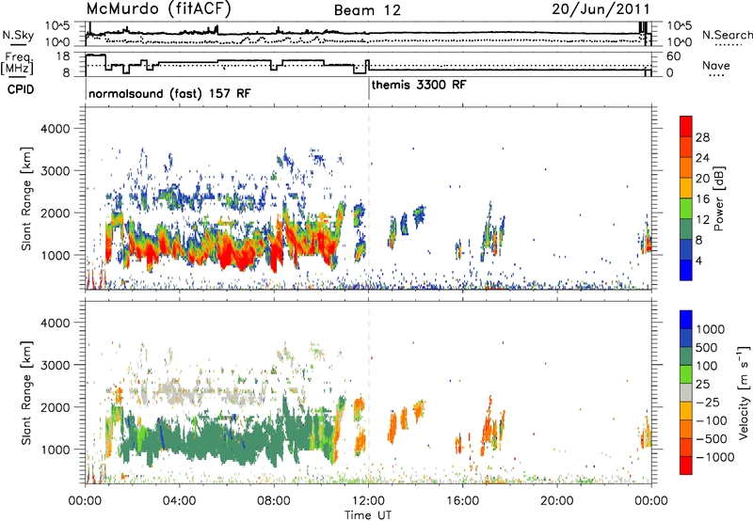This screenshot has height=521, width=753.
Task: Click the 'Nave' legend label
Action: coord(716,65)
